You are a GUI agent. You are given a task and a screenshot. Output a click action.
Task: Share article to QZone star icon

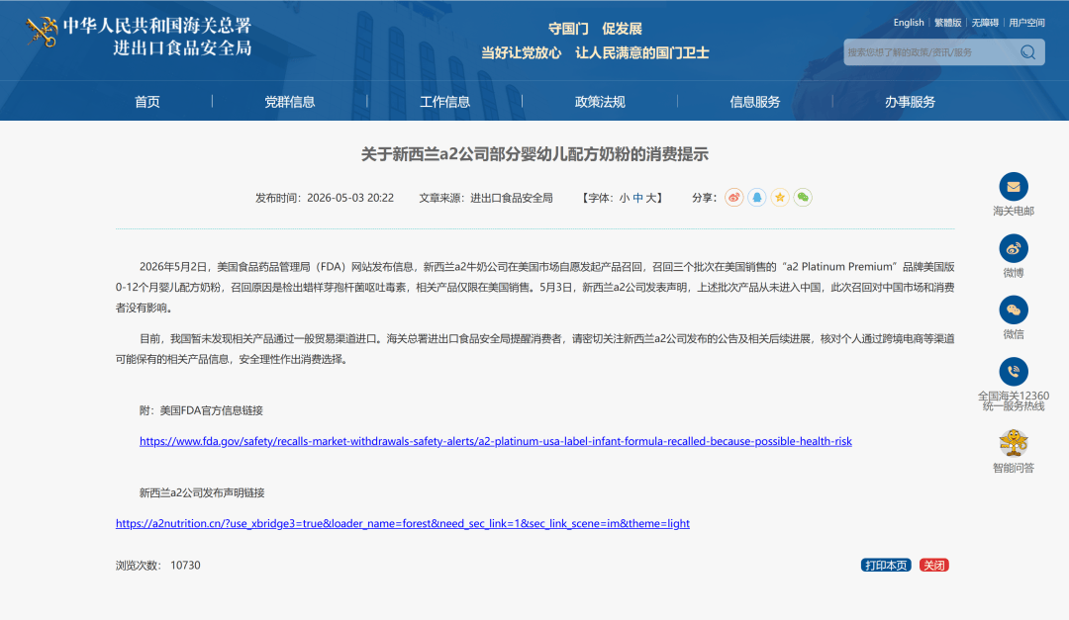(x=780, y=198)
